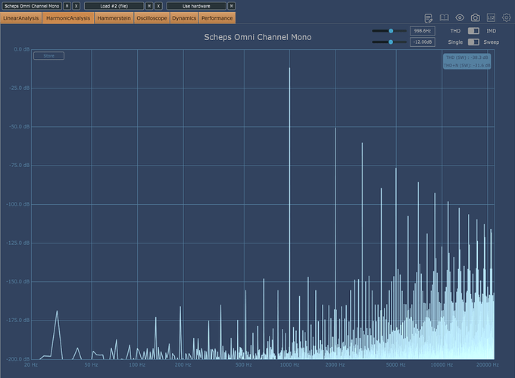The image size is (515, 378).
Task: Click X button beside Load #2 (file) slot
Action: (x=158, y=6)
